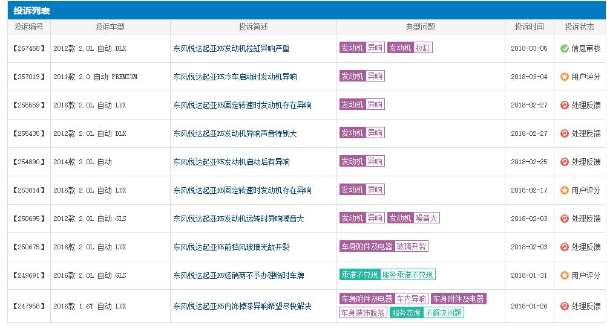
Task: Click 发动机 异响 tag in row 250695
Action: coord(362,218)
